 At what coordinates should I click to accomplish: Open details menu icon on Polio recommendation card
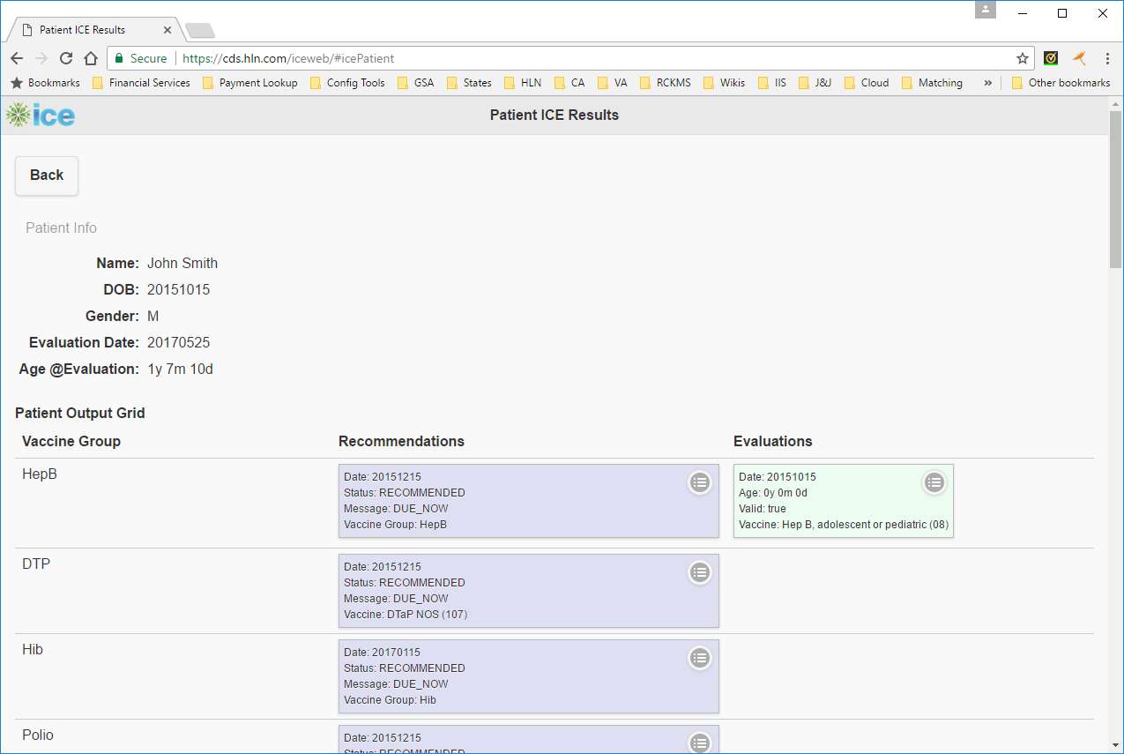pos(699,743)
